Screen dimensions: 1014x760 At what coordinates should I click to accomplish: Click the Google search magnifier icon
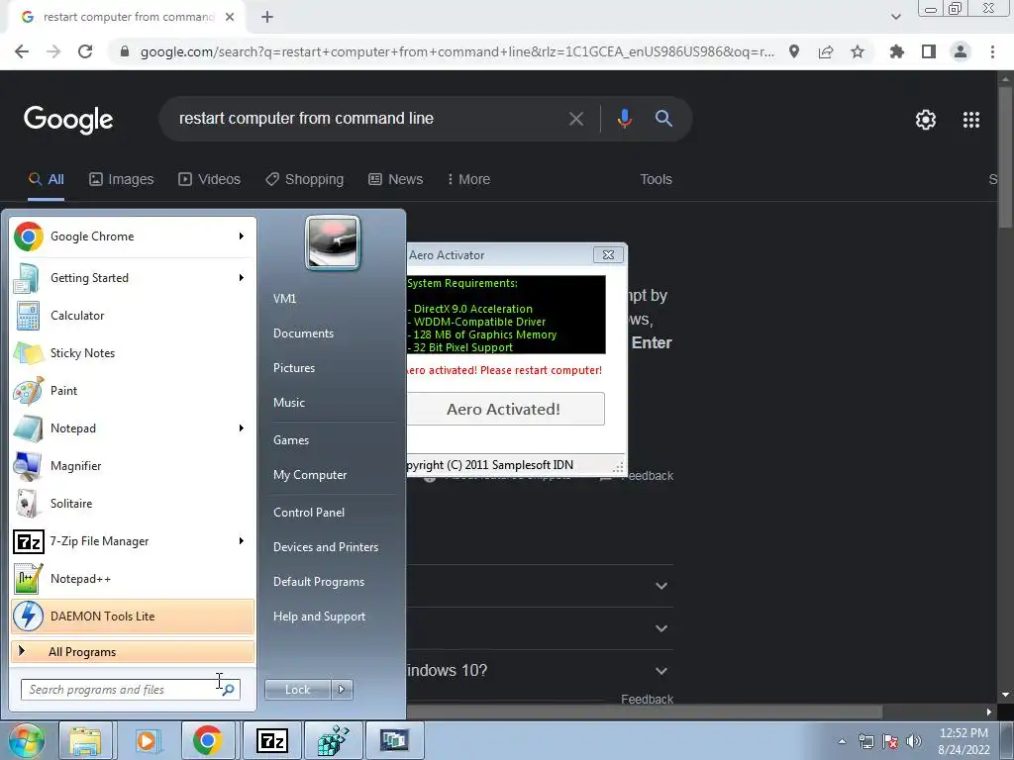(x=663, y=119)
